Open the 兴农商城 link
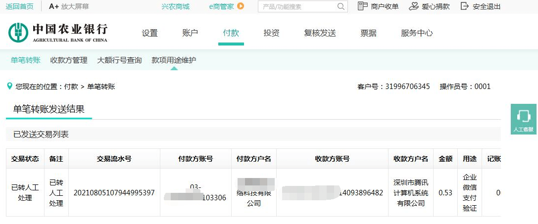The width and height of the screenshot is (538, 224). coord(175,6)
